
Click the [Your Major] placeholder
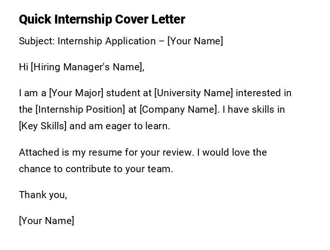click(x=76, y=93)
